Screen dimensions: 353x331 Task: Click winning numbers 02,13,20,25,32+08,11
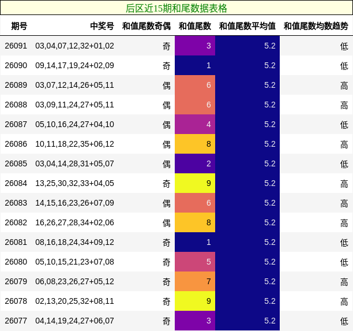(74, 301)
